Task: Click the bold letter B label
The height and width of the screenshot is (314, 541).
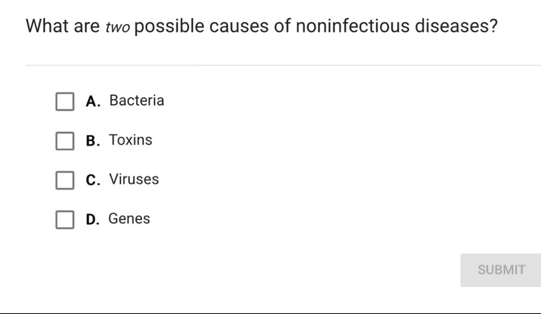Action: pos(92,141)
